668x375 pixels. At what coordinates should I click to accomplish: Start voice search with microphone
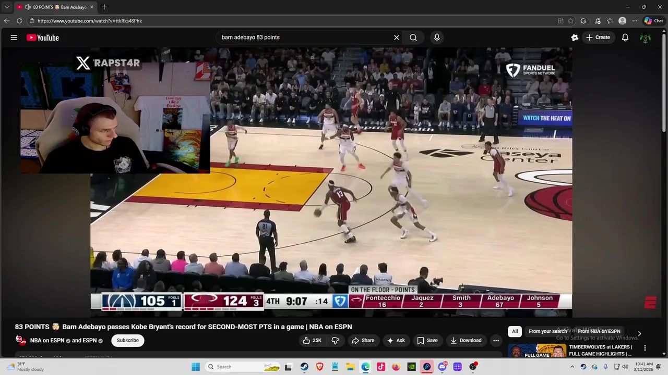coord(437,37)
